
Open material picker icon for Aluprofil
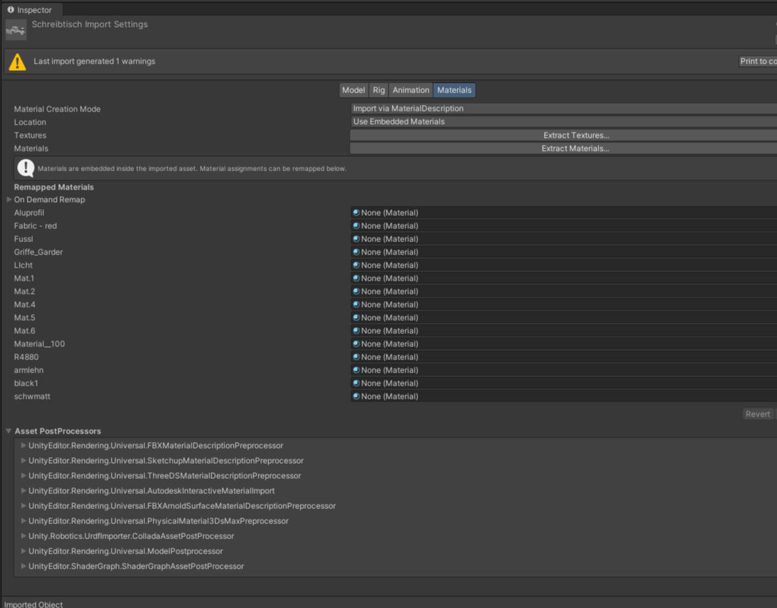[356, 213]
